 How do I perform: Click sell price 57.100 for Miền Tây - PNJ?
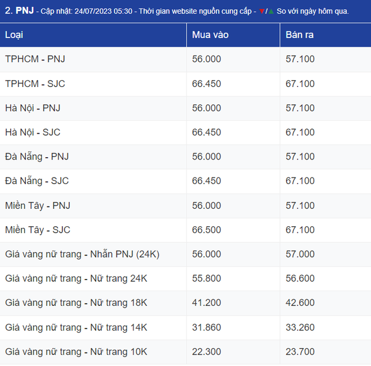pos(300,206)
